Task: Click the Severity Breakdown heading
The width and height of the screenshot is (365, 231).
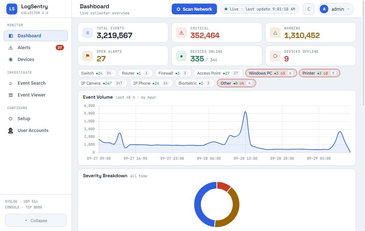Action: click(105, 176)
